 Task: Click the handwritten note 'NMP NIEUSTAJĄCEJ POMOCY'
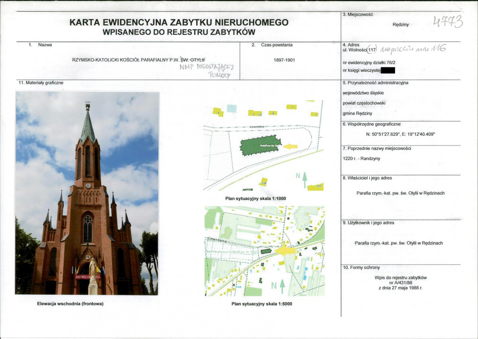click(207, 71)
